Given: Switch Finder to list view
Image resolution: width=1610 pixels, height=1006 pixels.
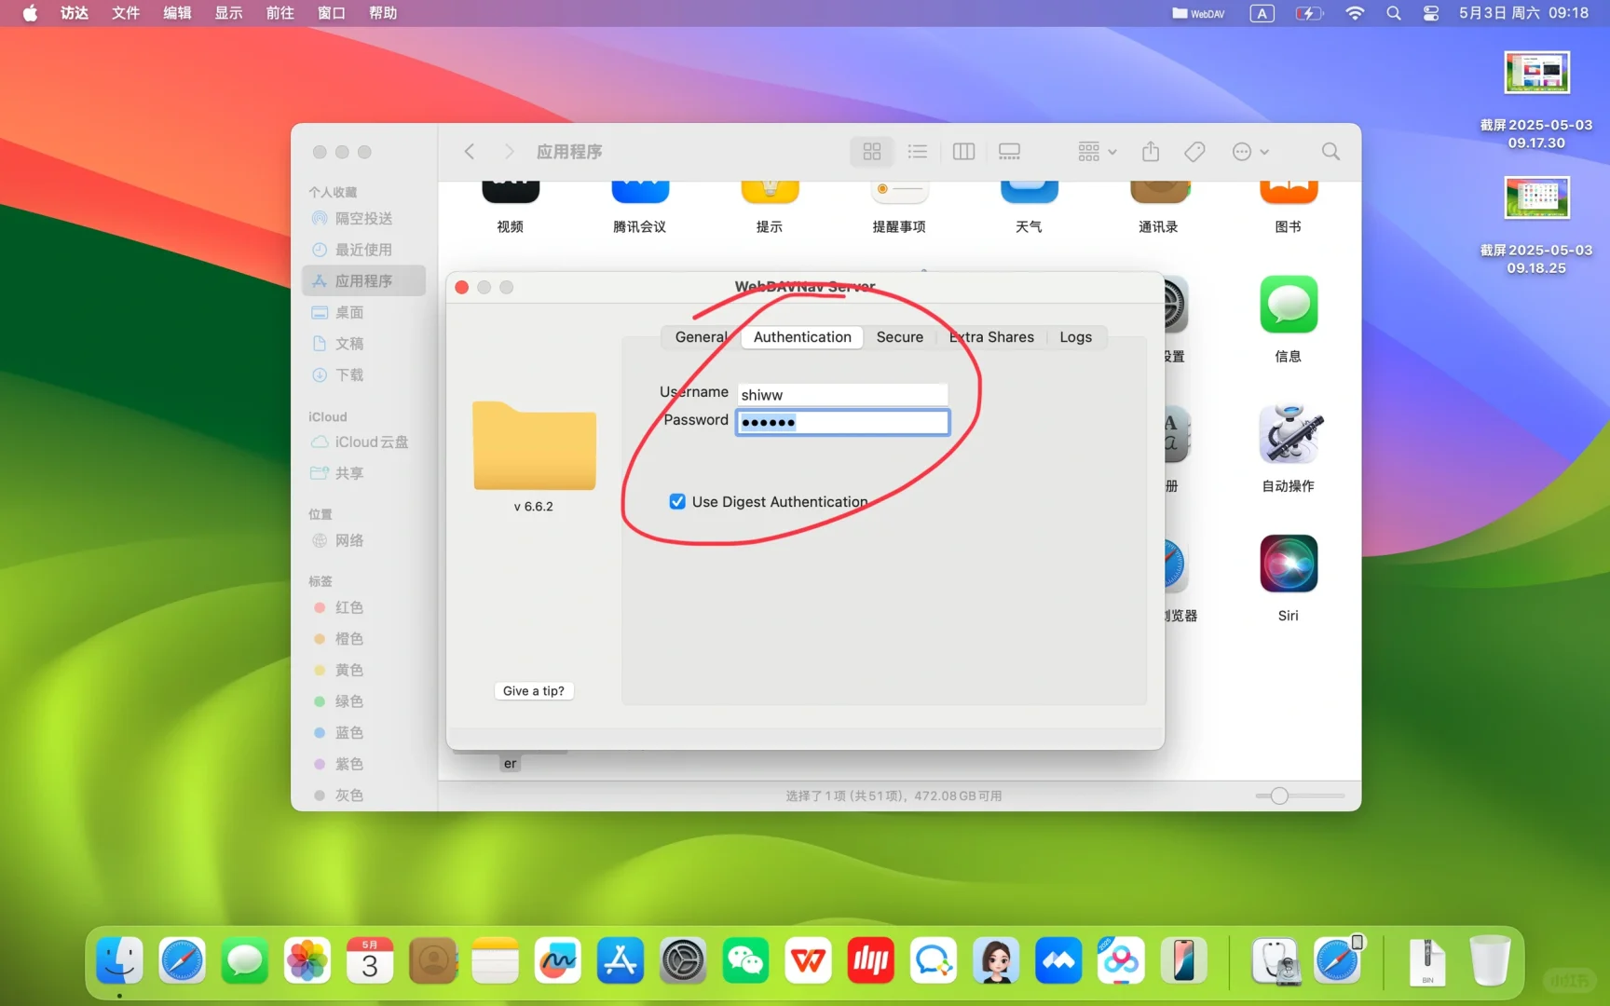Looking at the screenshot, I should click(x=918, y=152).
